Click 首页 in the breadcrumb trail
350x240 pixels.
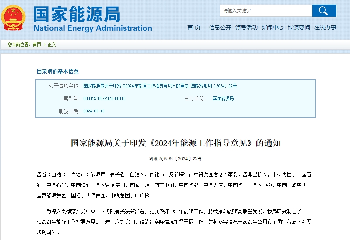(36, 45)
